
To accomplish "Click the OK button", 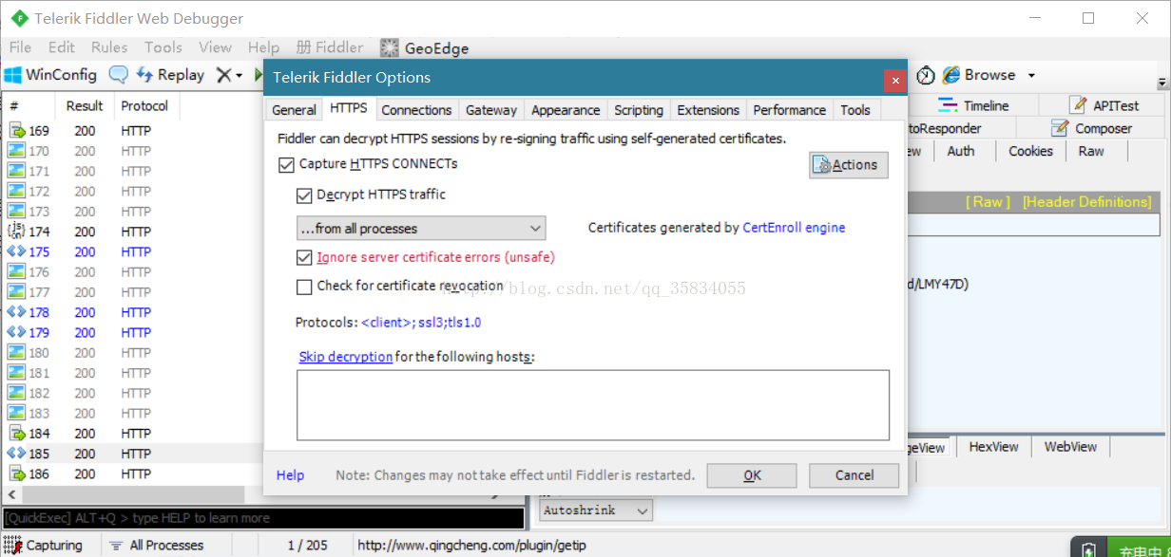I will (x=752, y=475).
